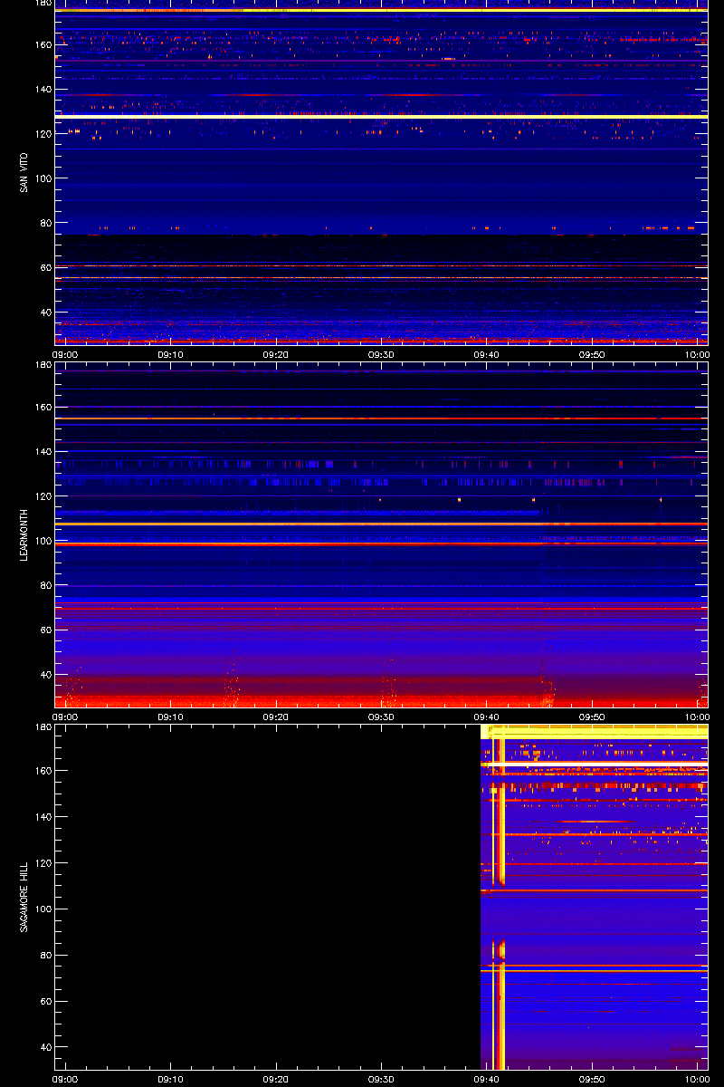This screenshot has width=724, height=1087.
Task: Click the white band near 128 MHz in San Vito
Action: tap(381, 116)
